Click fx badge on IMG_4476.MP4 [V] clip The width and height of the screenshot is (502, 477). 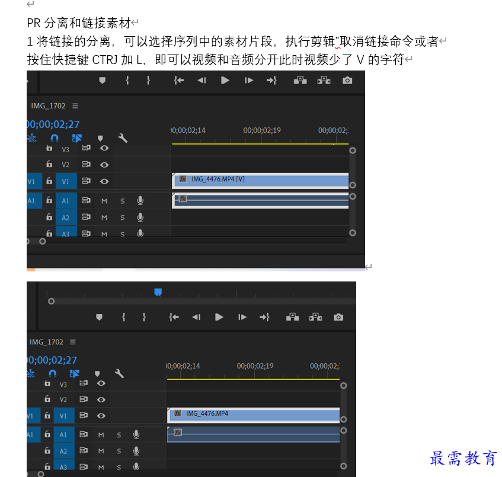[183, 179]
